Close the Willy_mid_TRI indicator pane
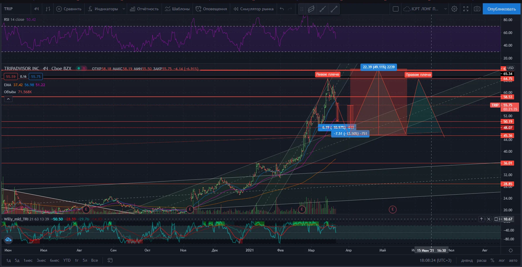522x267 pixels. pyautogui.click(x=489, y=219)
